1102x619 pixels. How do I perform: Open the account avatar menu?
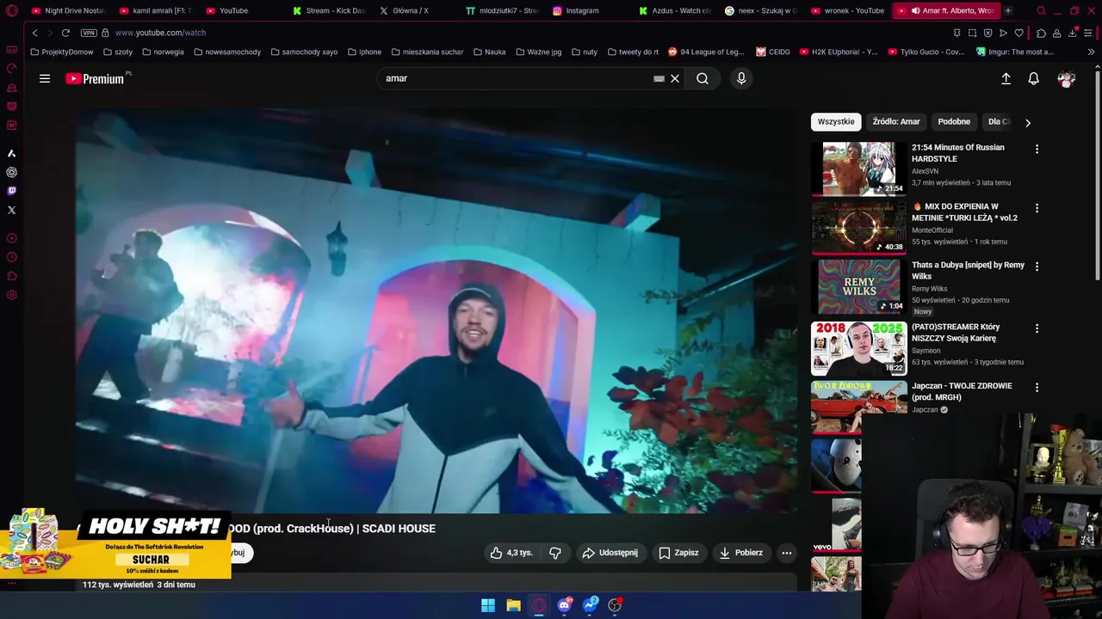pos(1067,78)
